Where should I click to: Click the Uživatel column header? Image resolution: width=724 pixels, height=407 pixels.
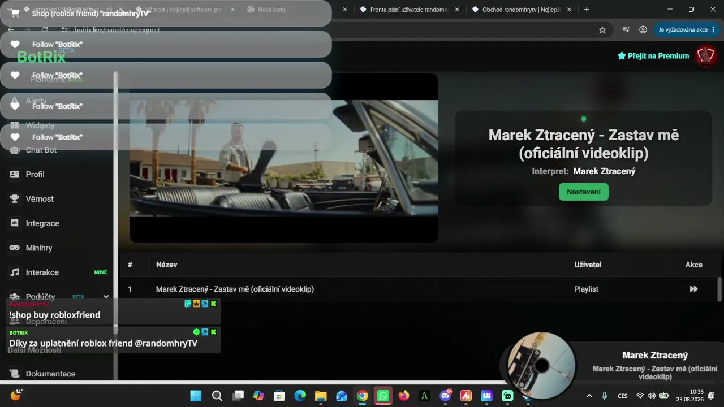click(588, 265)
